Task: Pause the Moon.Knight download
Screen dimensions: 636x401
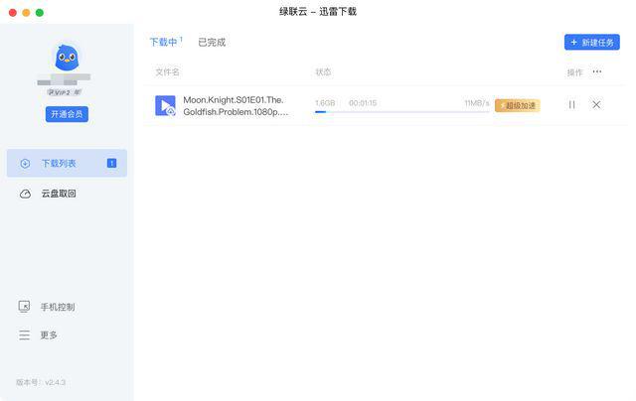Action: point(572,105)
